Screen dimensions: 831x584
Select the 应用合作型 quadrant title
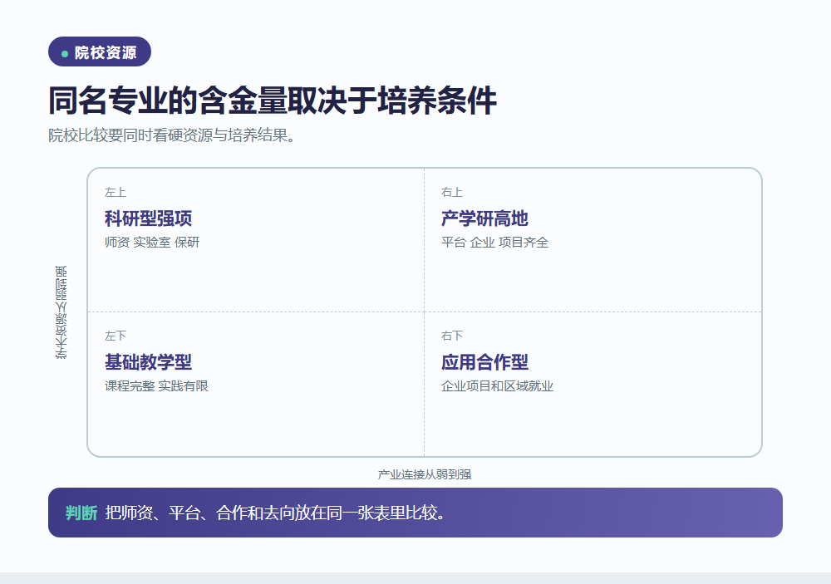tap(485, 362)
